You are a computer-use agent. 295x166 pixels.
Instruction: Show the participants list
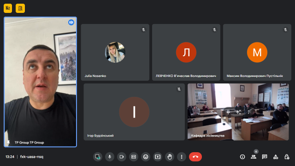pyautogui.click(x=254, y=157)
